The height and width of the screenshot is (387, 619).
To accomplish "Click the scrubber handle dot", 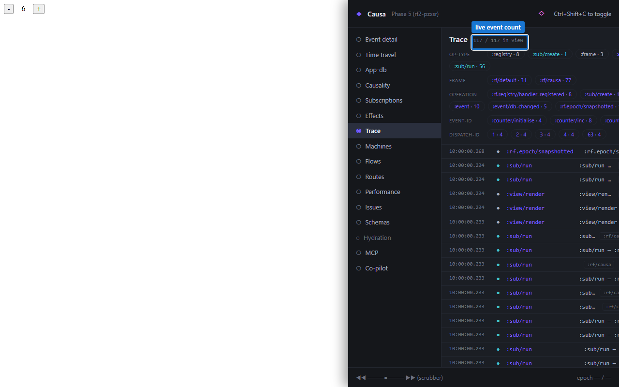I will 385,378.
